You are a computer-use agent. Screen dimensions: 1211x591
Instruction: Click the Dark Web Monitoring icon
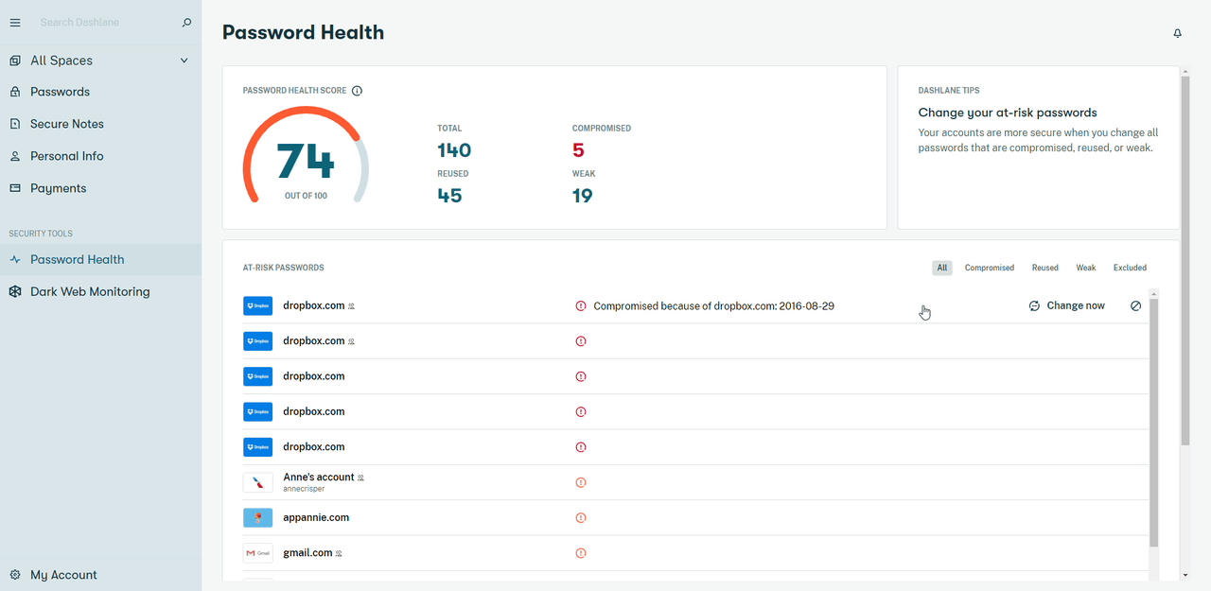[x=15, y=292]
